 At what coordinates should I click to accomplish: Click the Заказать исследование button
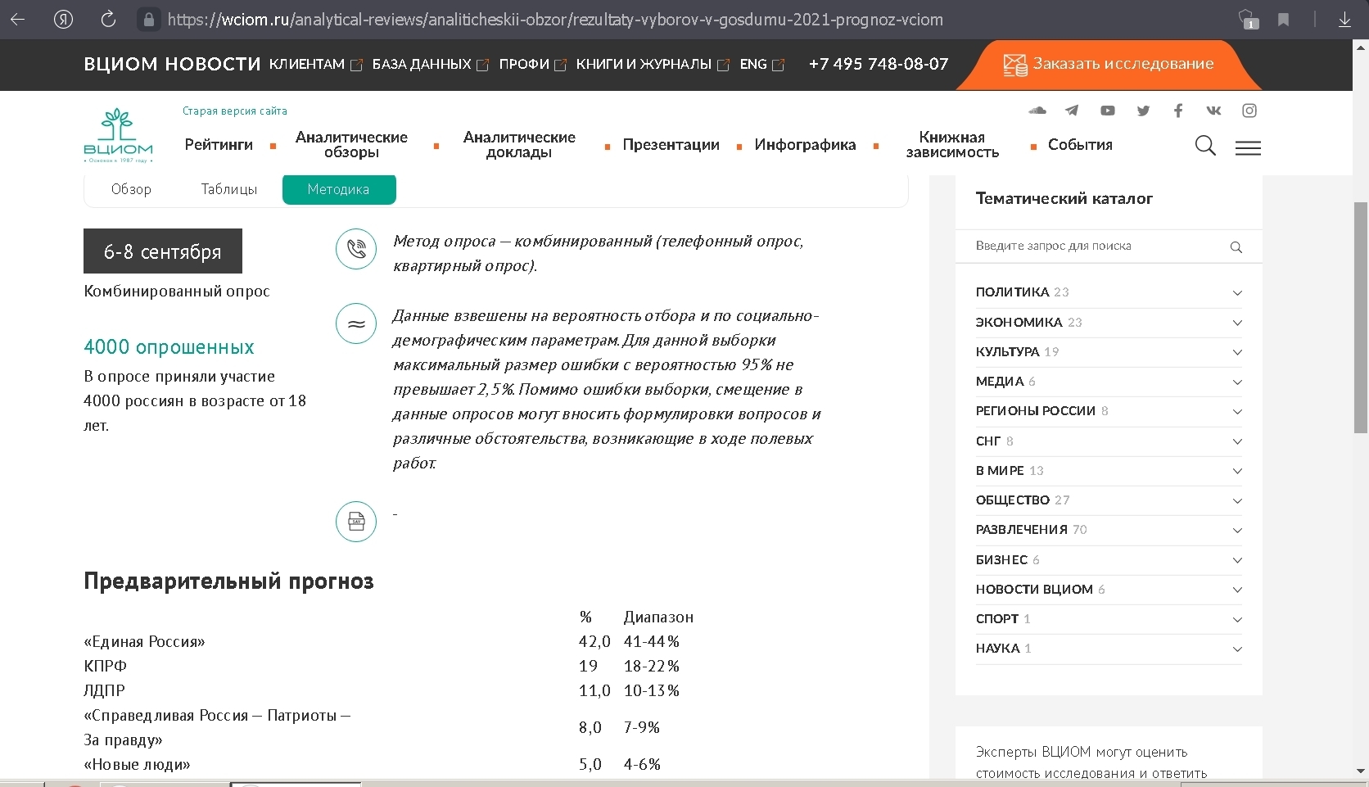1109,64
